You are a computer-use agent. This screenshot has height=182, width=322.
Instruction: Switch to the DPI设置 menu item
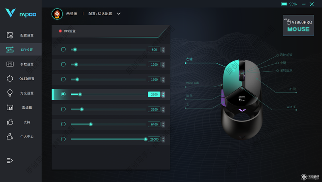[21, 50]
